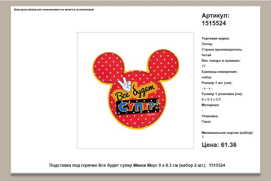Click the 'Торговая марка:' label

tap(215, 38)
